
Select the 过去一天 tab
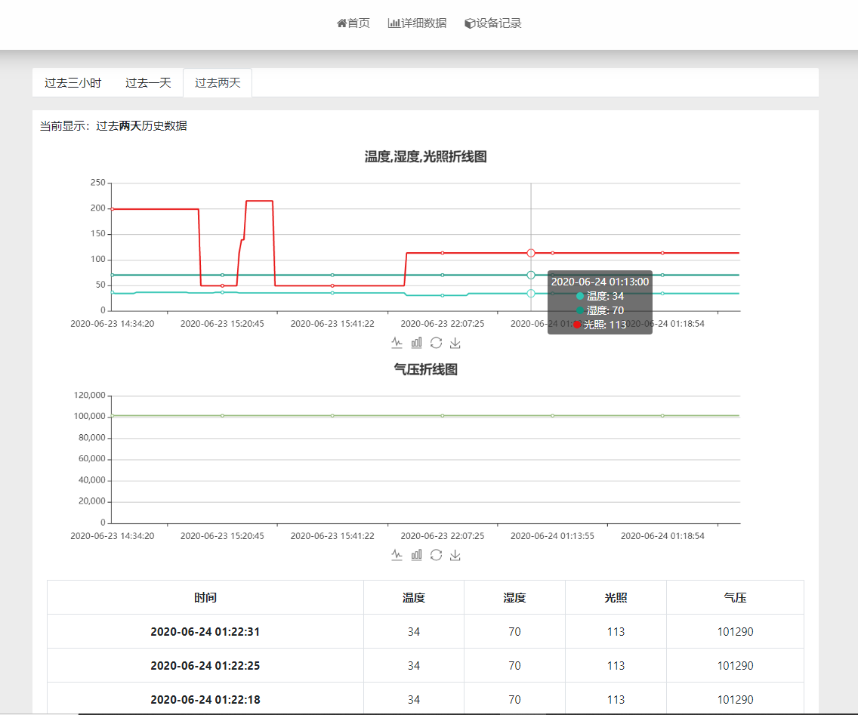[148, 83]
